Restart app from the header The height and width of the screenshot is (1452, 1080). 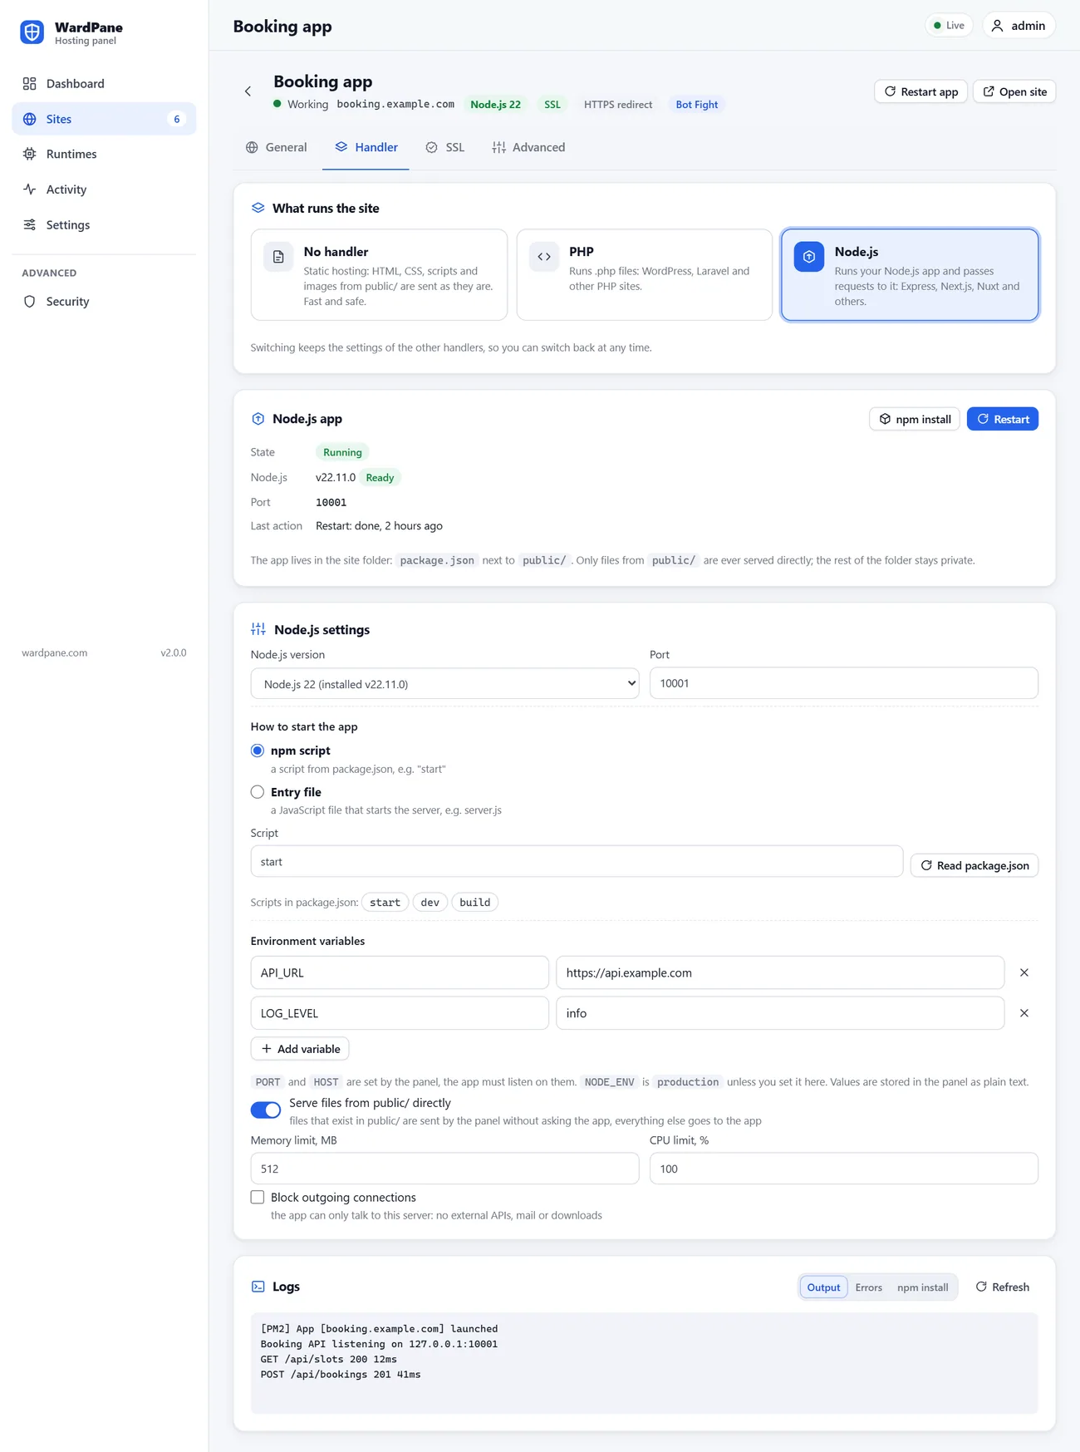(x=920, y=91)
